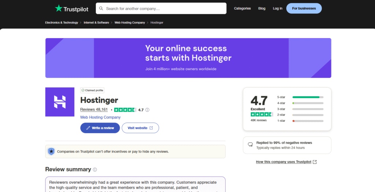The height and width of the screenshot is (192, 375).
Task: Open Internet & Software breadcrumb
Action: click(x=96, y=23)
